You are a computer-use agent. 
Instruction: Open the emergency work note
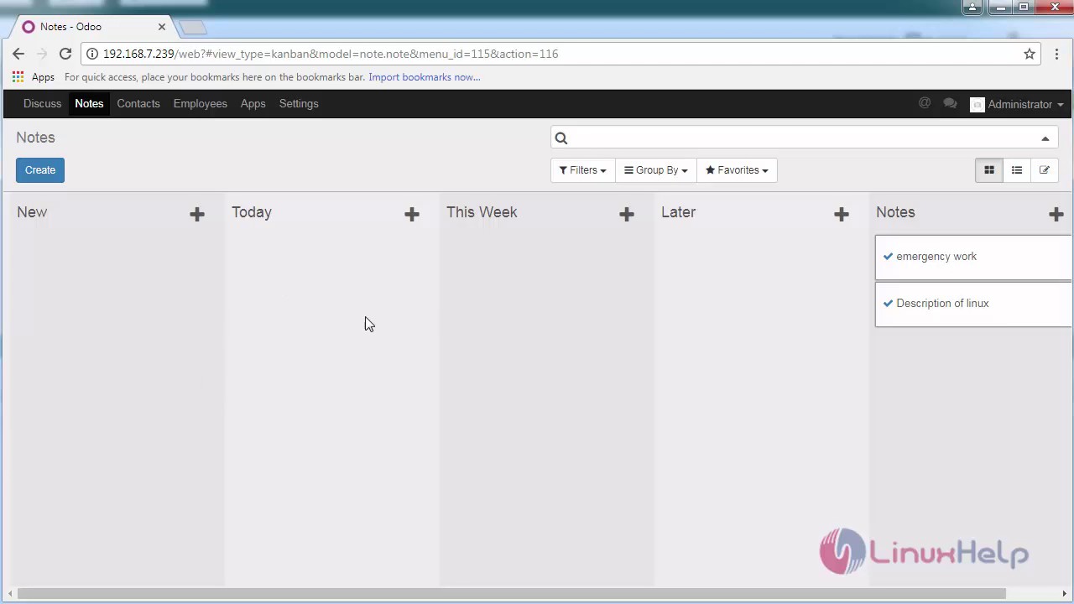(x=973, y=258)
